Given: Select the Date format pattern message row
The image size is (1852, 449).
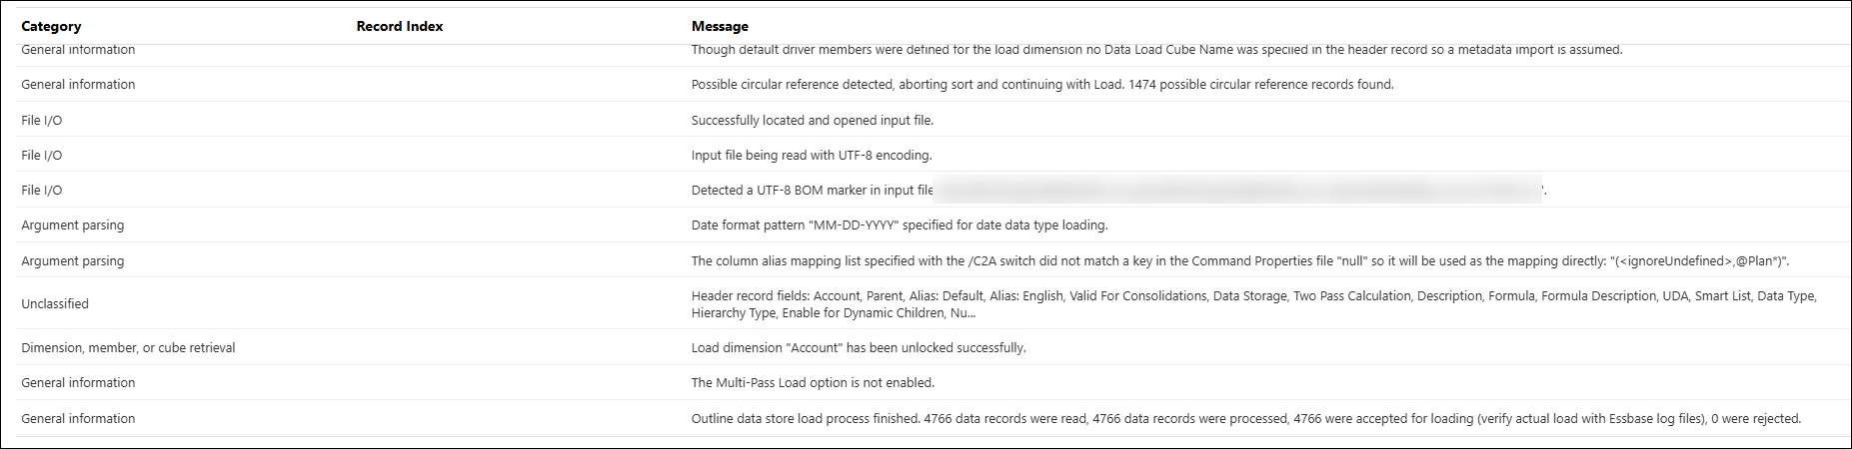Looking at the screenshot, I should click(x=926, y=225).
